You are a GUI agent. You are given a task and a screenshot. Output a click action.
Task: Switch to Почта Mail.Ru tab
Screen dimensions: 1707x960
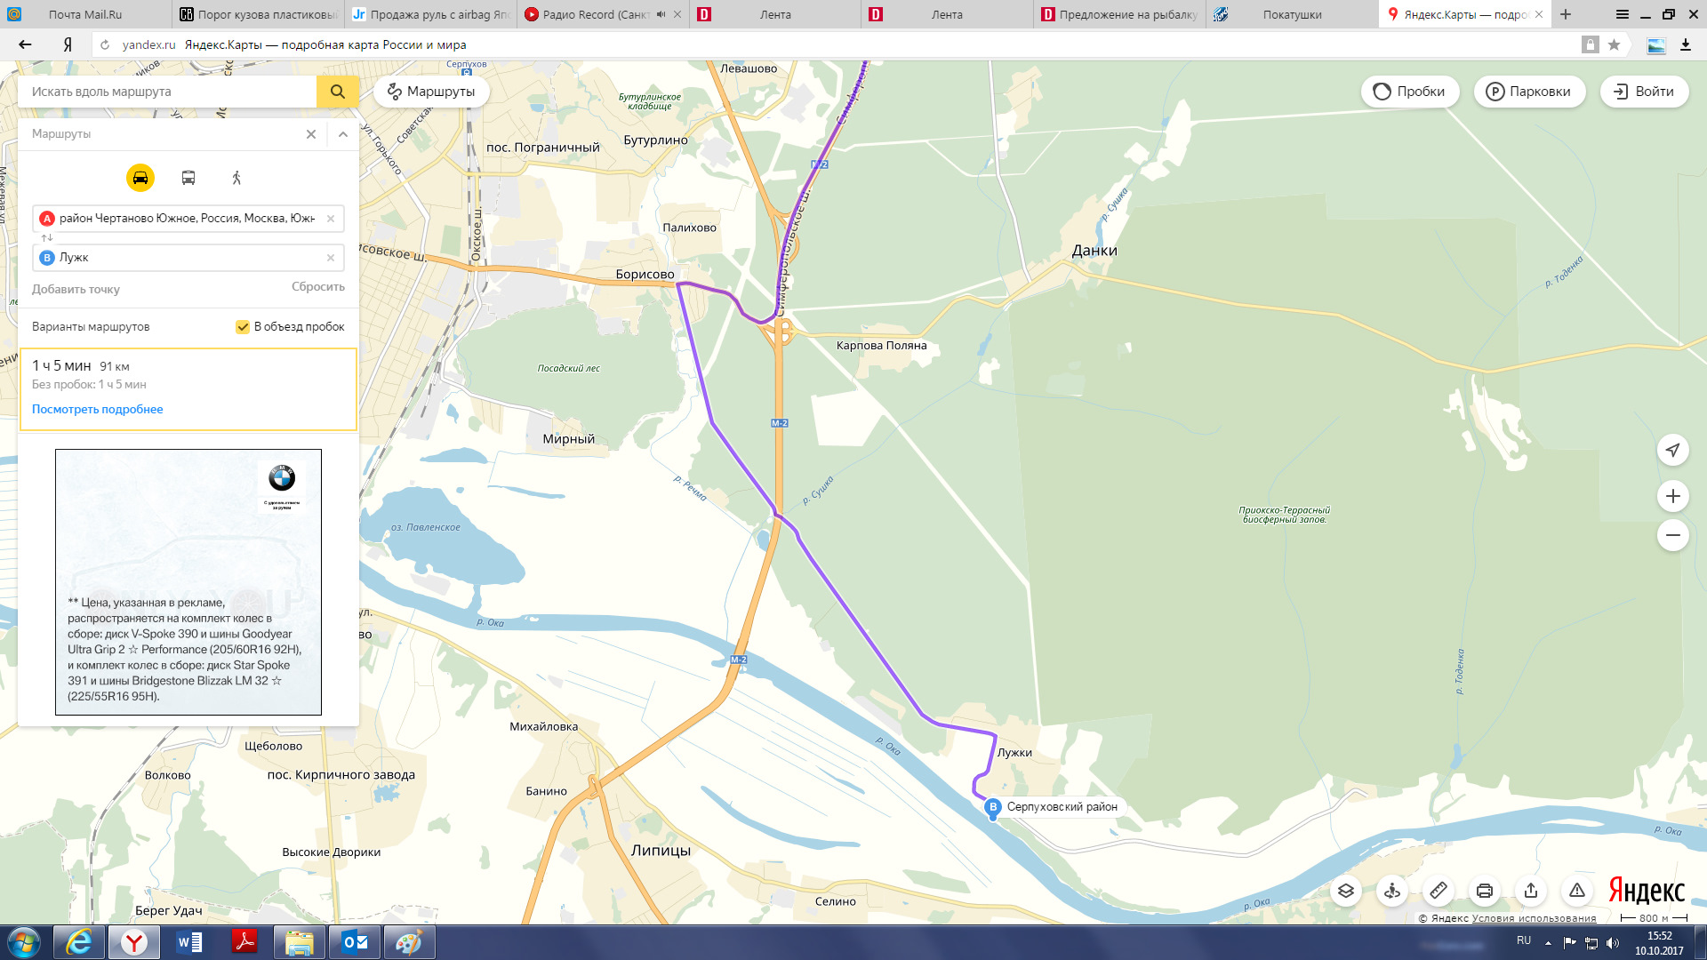click(85, 14)
